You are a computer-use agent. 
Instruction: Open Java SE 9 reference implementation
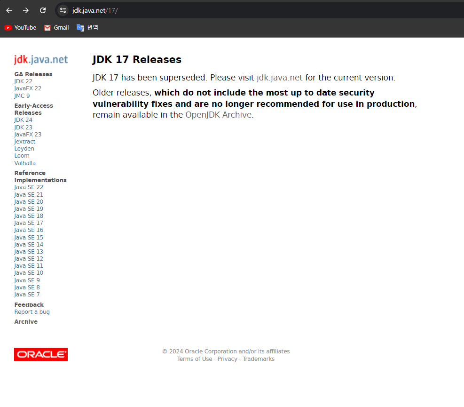pos(27,280)
